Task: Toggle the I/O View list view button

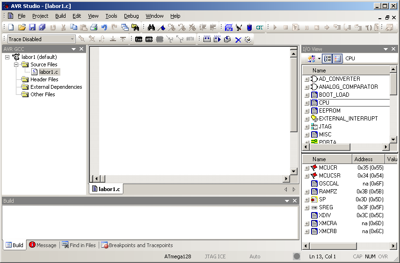Action: 337,58
